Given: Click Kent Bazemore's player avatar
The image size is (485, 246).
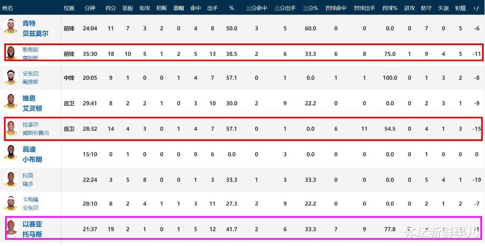Looking at the screenshot, I should [x=10, y=27].
